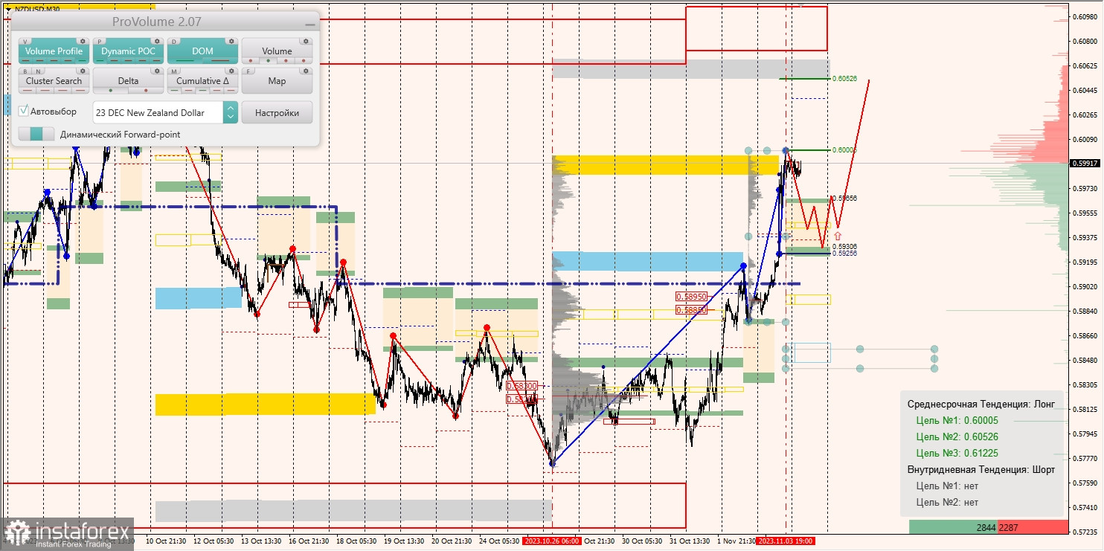Select Delta's green-dot mode segment
This screenshot has width=1104, height=551.
[x=110, y=91]
